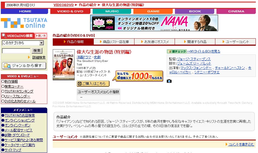Select GAME navigation tab
Image resolution: width=258 pixels, height=153 pixels.
pos(153,11)
